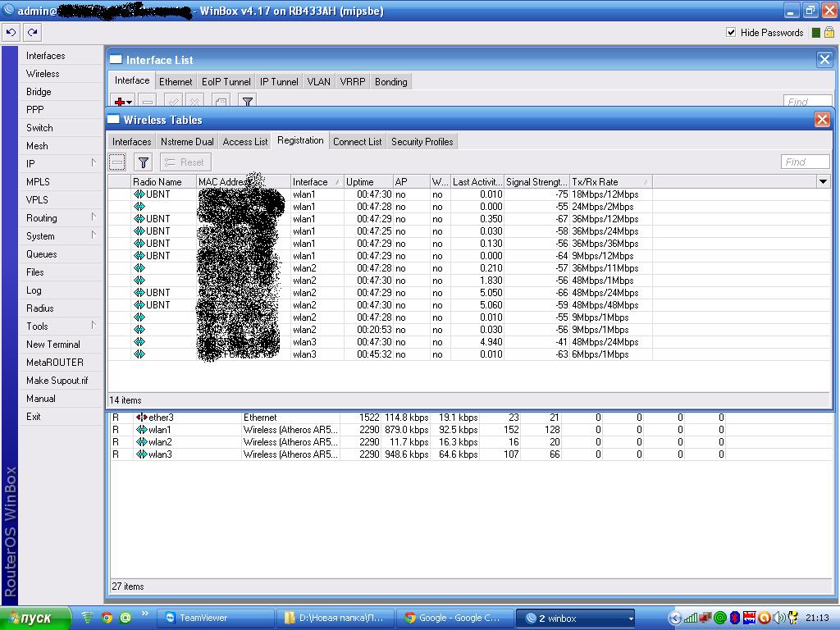Sort by the Signal Strength column header
The height and width of the screenshot is (630, 840).
pyautogui.click(x=536, y=182)
